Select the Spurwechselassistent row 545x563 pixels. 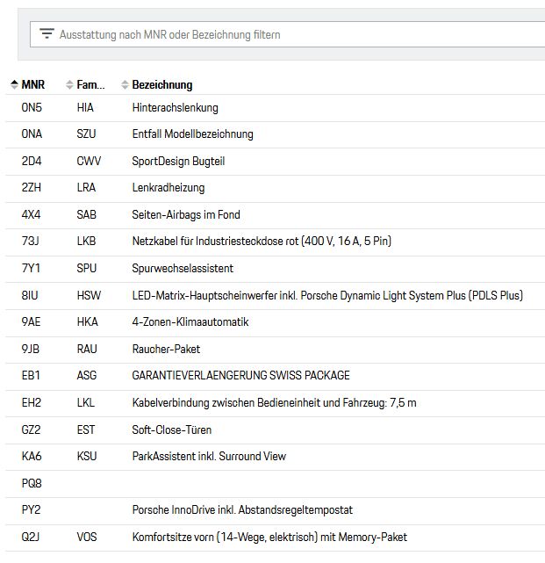pos(183,269)
